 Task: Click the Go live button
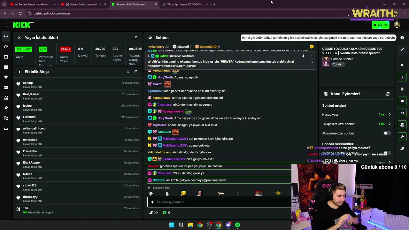point(381,25)
